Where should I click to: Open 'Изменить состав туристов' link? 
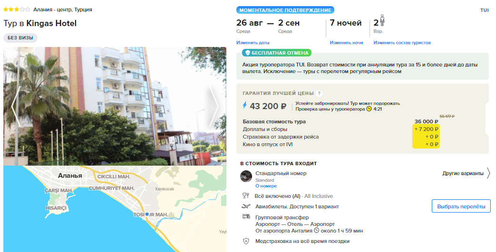402,43
